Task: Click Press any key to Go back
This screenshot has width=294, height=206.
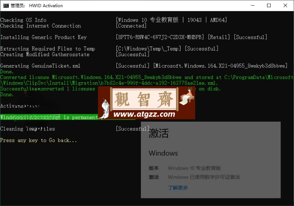Action: [39, 140]
